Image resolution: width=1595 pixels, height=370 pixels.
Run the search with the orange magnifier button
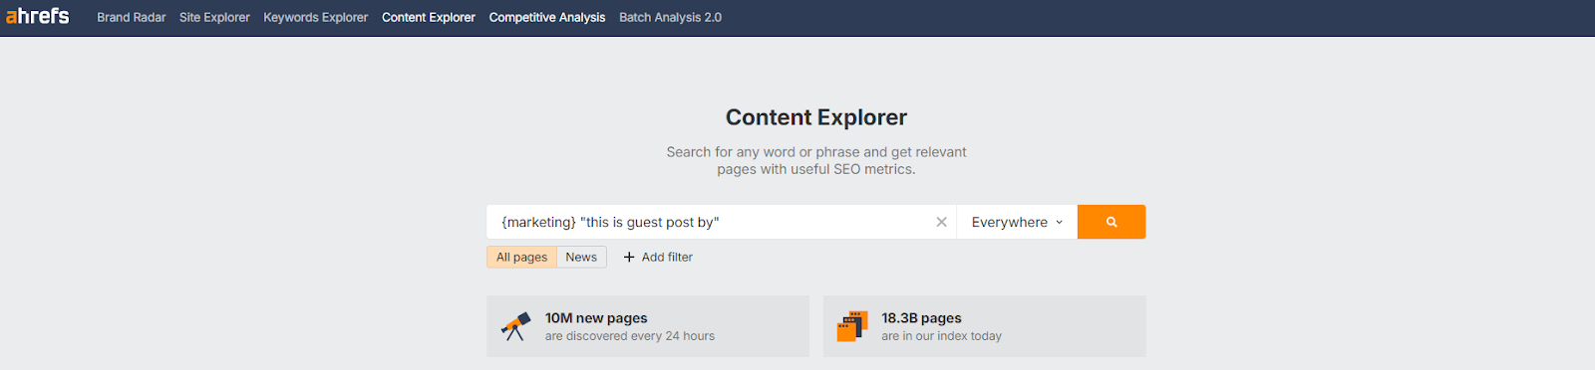pos(1112,222)
